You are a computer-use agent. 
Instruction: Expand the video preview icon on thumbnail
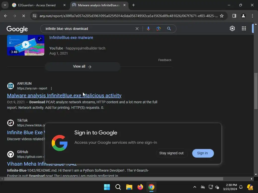[40, 39]
